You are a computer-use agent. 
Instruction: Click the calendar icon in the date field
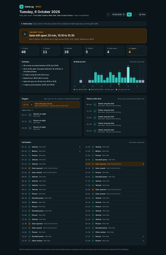124,15
